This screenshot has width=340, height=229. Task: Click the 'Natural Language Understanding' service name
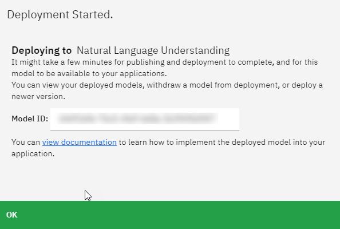pos(153,50)
